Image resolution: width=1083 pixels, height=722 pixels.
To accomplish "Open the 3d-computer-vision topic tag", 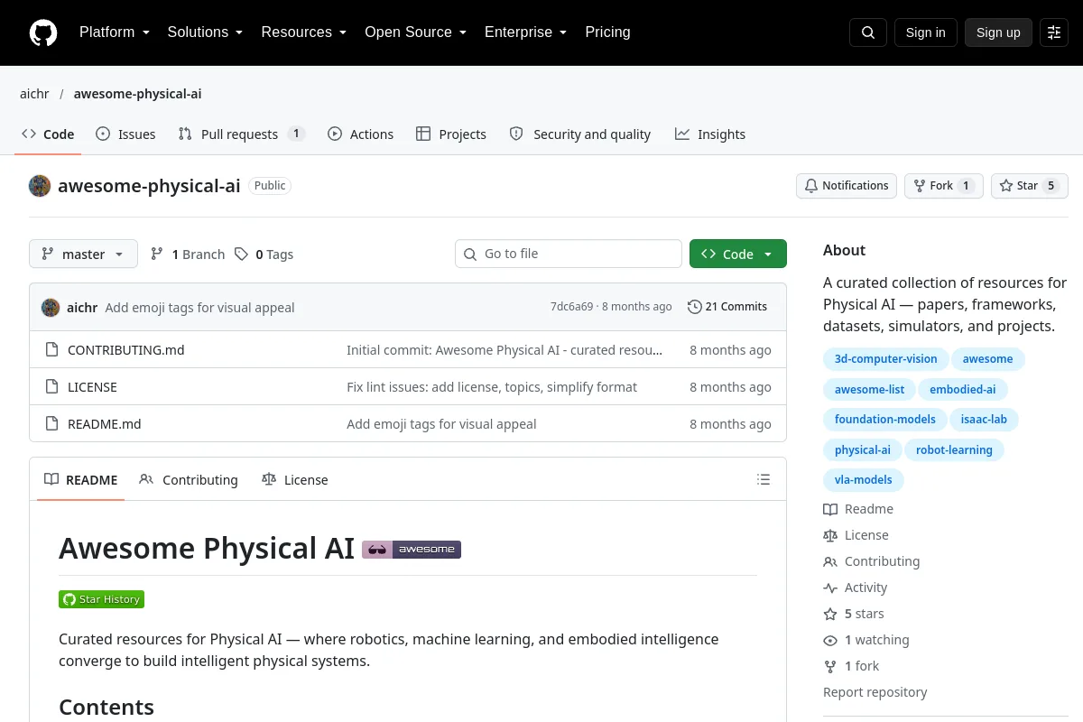I will click(885, 359).
